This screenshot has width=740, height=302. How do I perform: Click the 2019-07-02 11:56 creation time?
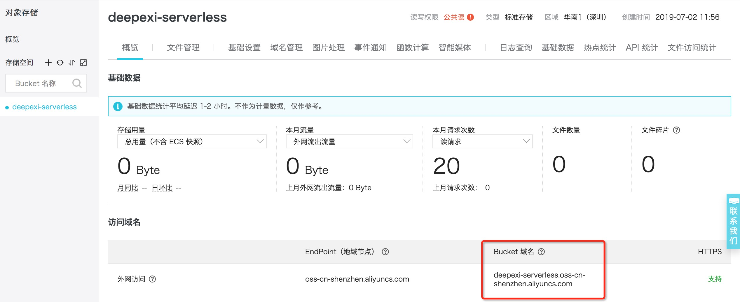coord(687,17)
